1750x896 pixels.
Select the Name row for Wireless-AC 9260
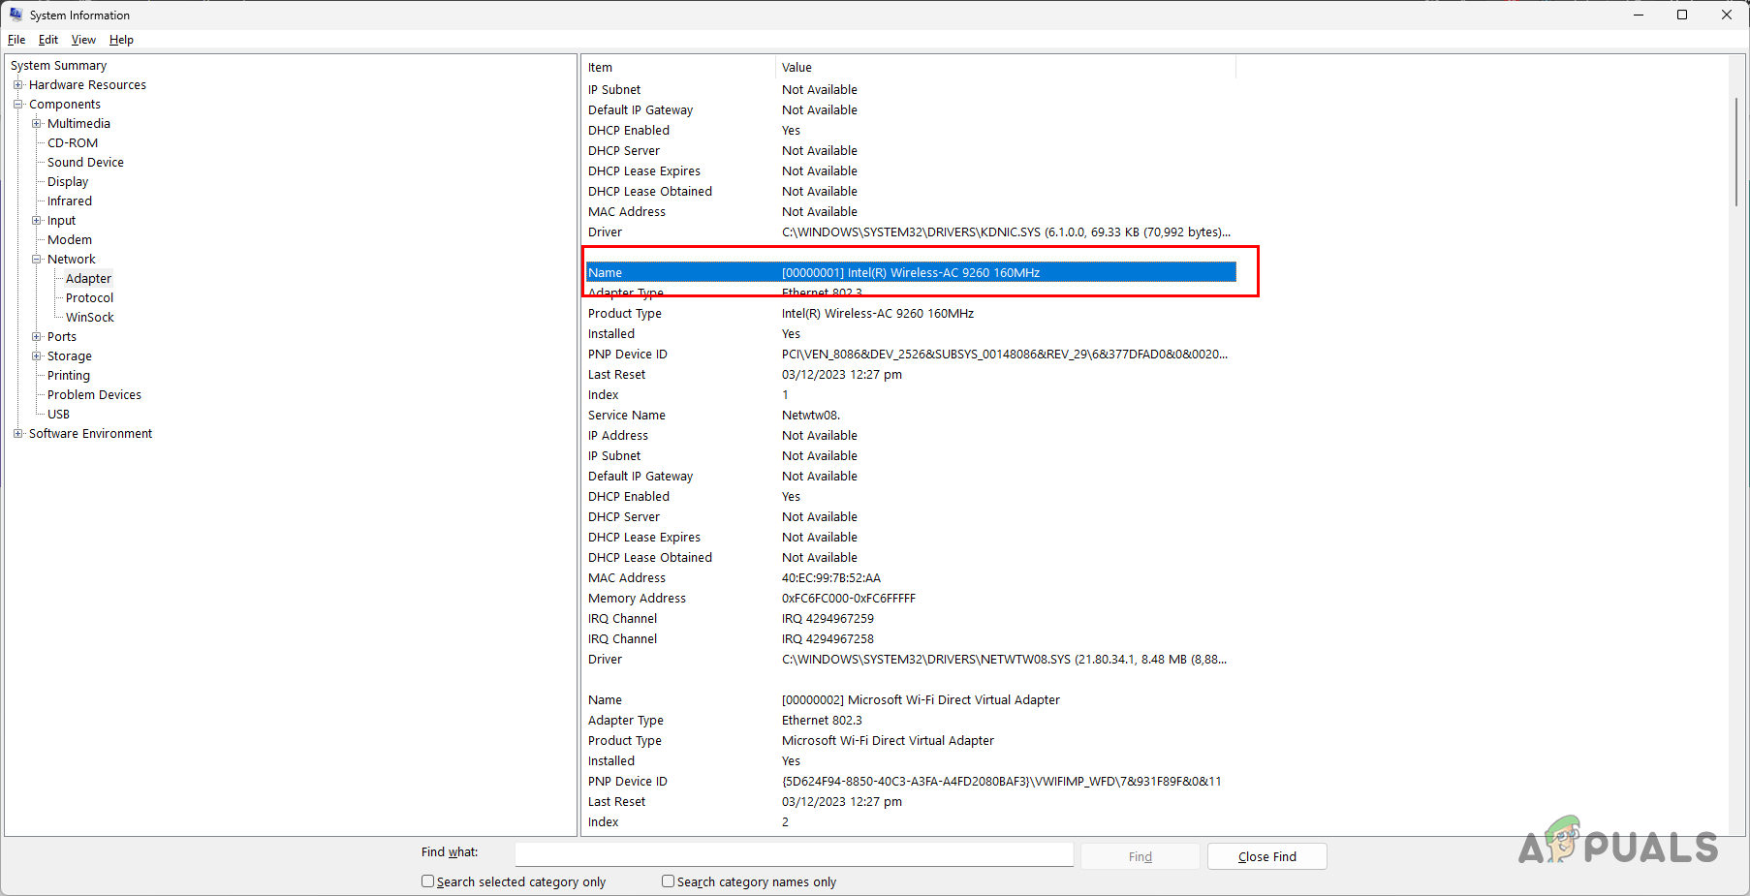[x=911, y=272]
